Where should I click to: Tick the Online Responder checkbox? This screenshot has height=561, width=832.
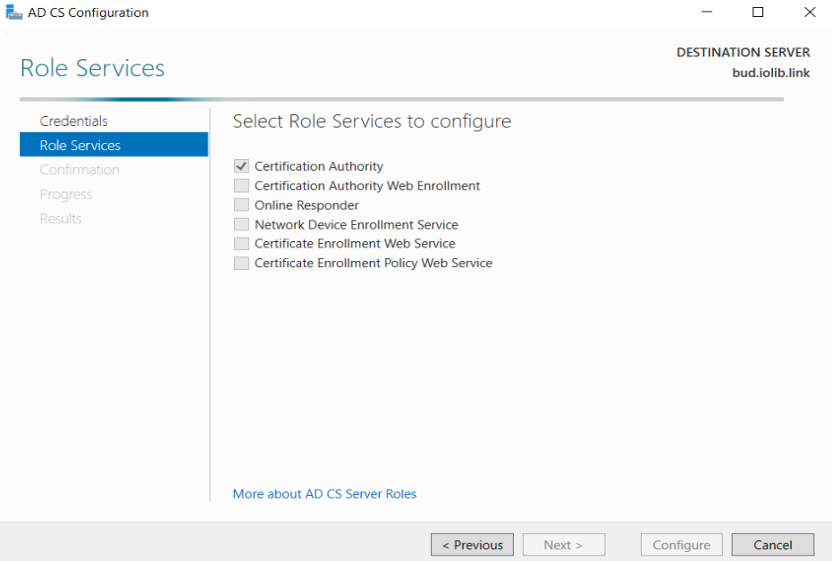tap(241, 205)
